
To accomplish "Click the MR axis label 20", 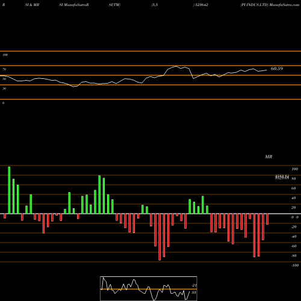I will click(293, 208).
